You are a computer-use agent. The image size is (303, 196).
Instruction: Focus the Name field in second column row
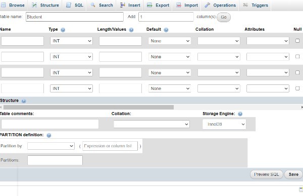pyautogui.click(x=22, y=57)
